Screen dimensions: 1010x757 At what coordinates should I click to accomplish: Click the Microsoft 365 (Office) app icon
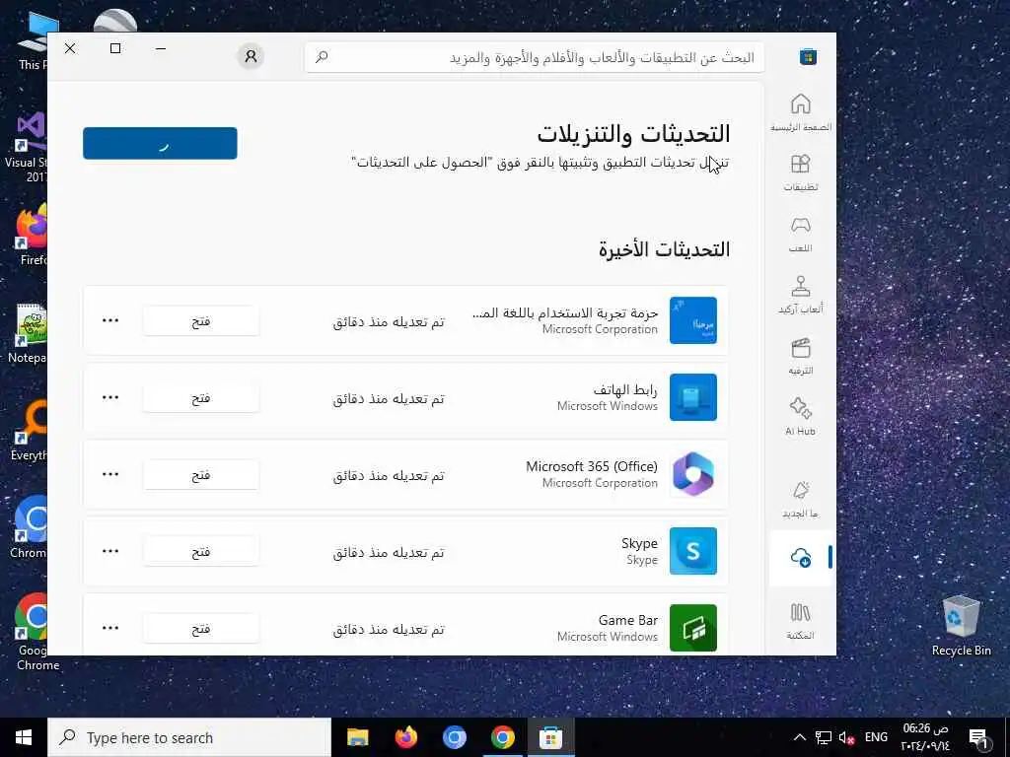tap(693, 474)
